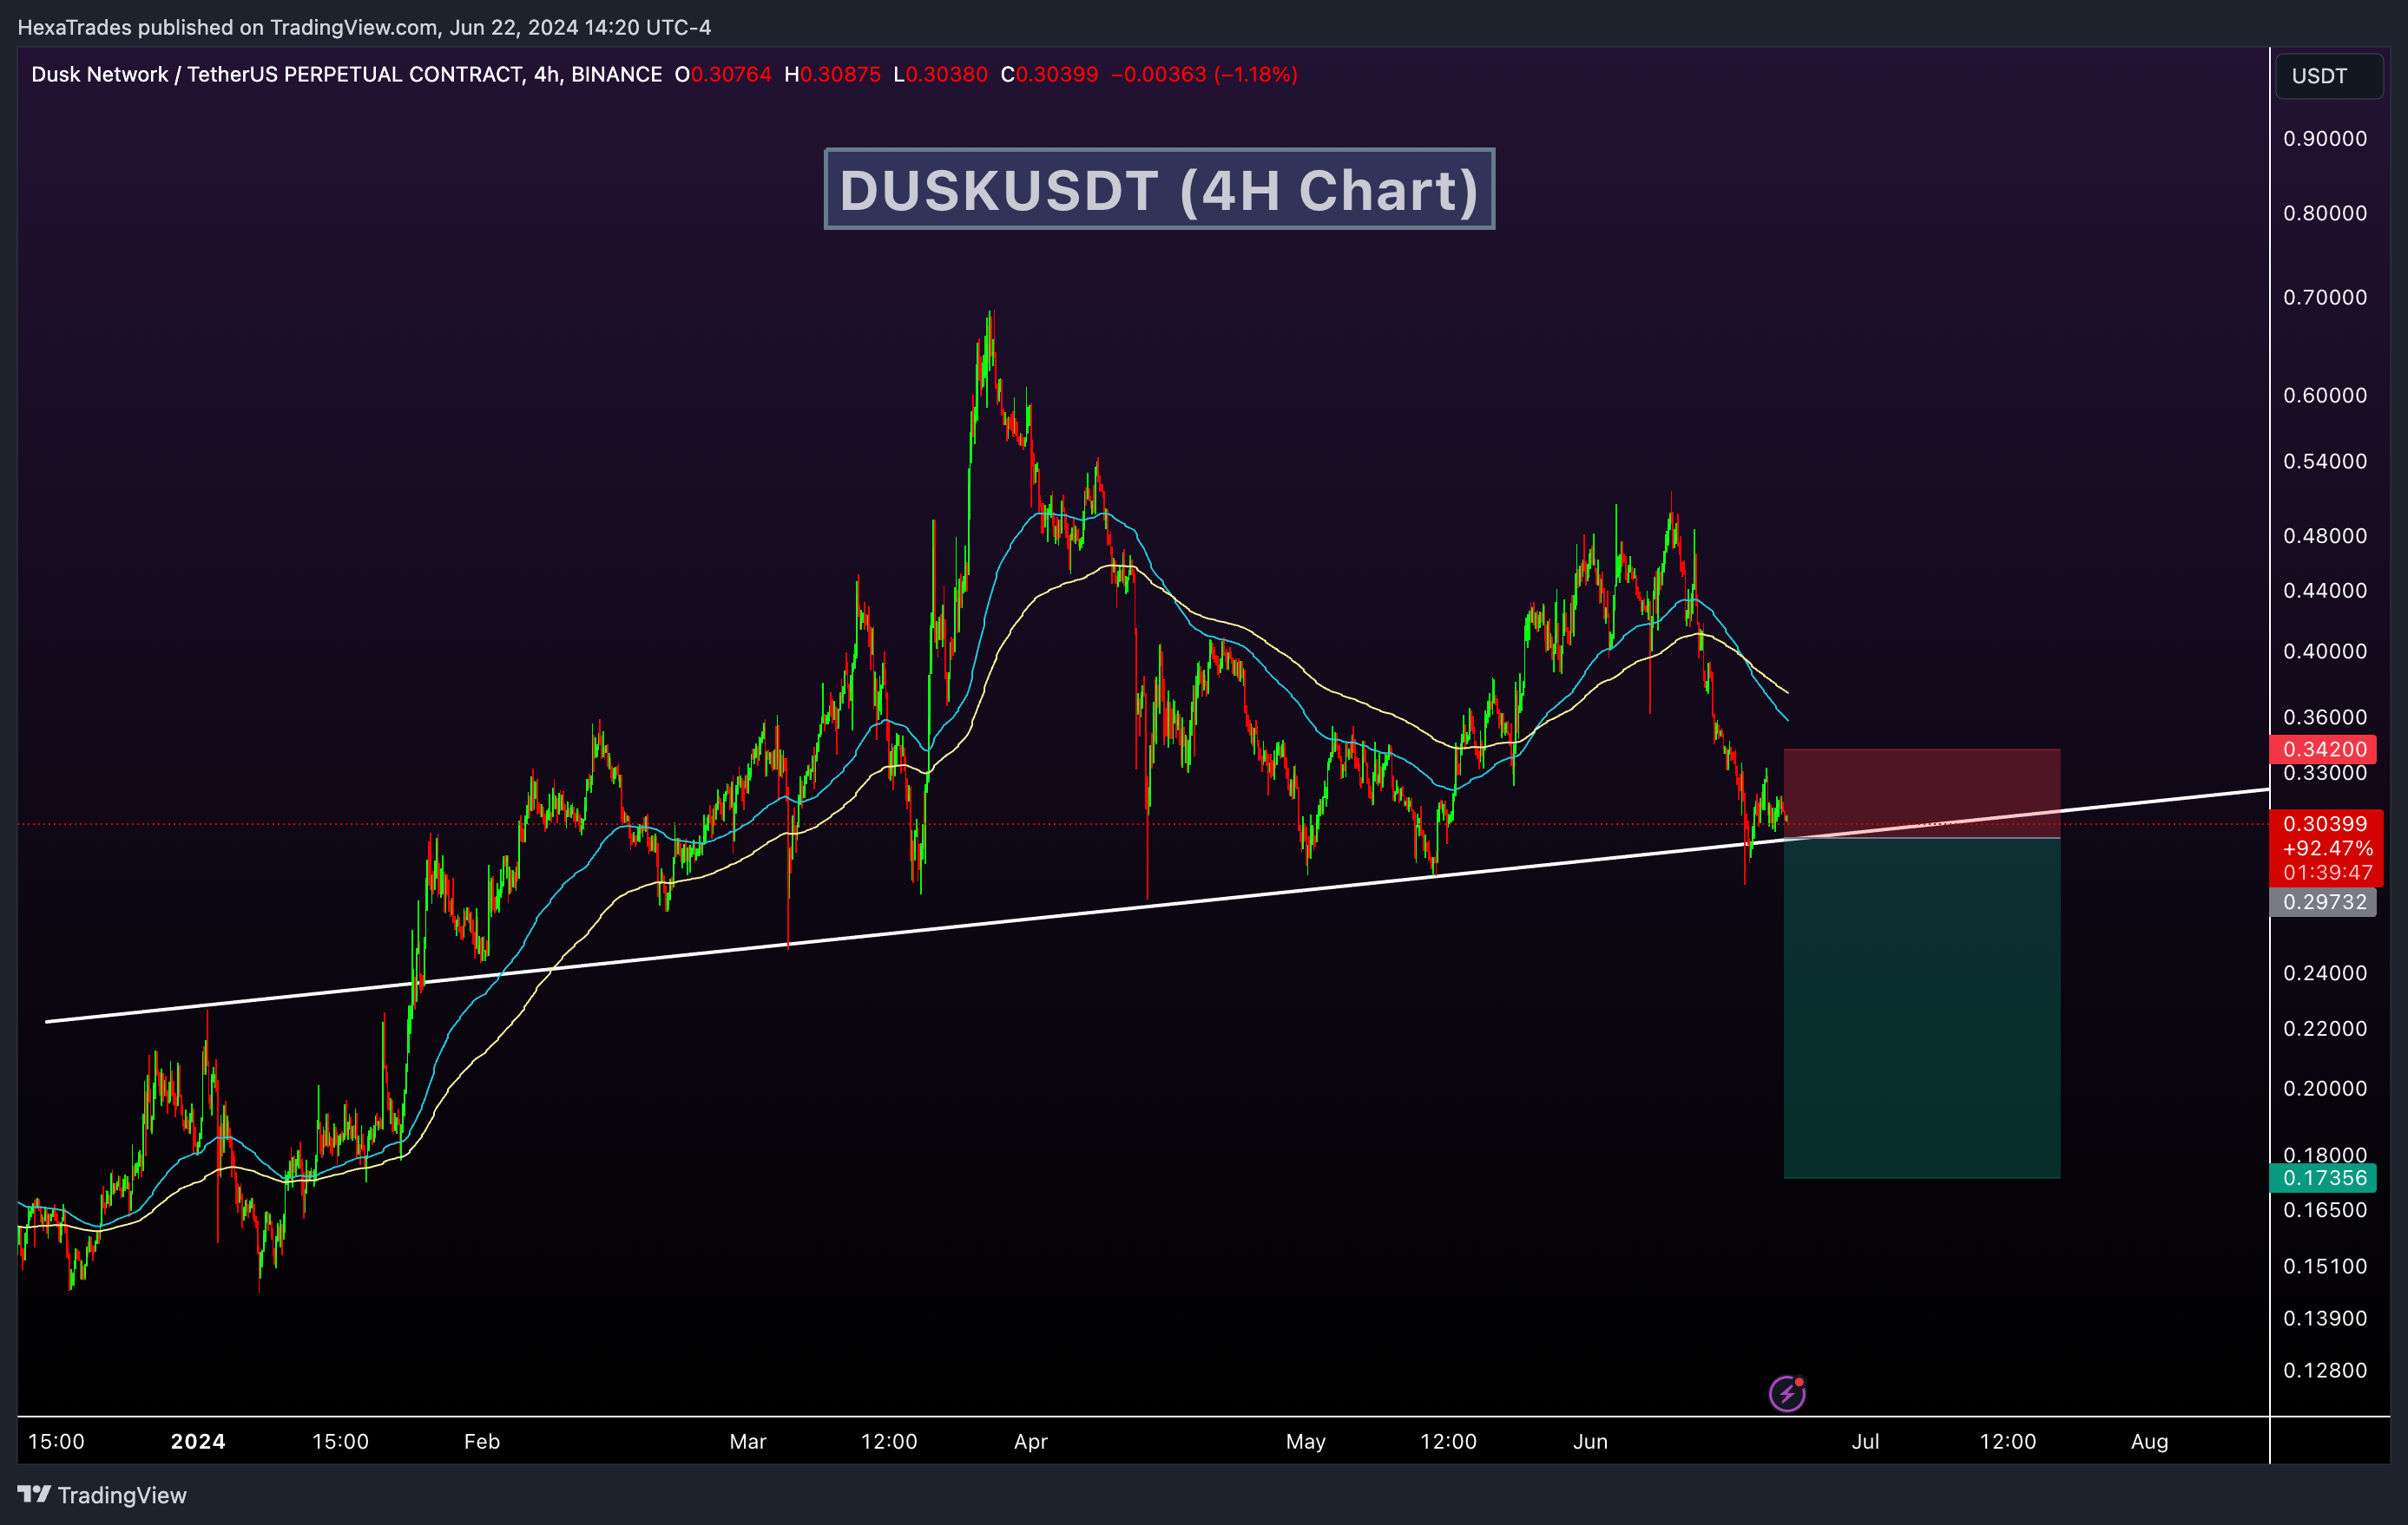Click the 0.70000 price axis label
Image resolution: width=2408 pixels, height=1525 pixels.
pyautogui.click(x=2325, y=297)
